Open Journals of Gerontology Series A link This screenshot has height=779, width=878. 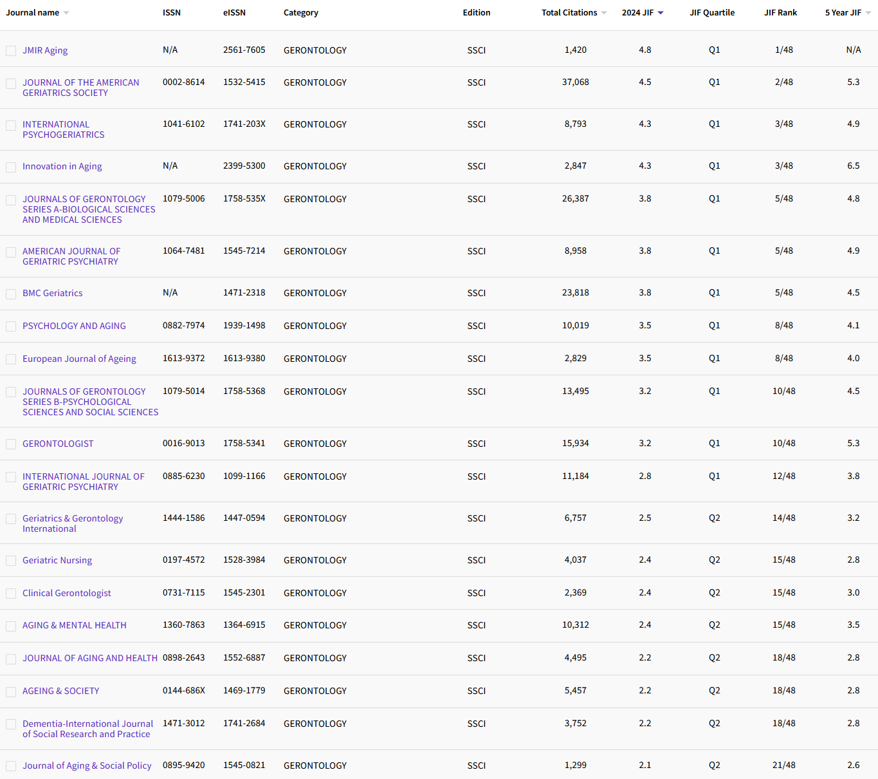click(89, 209)
